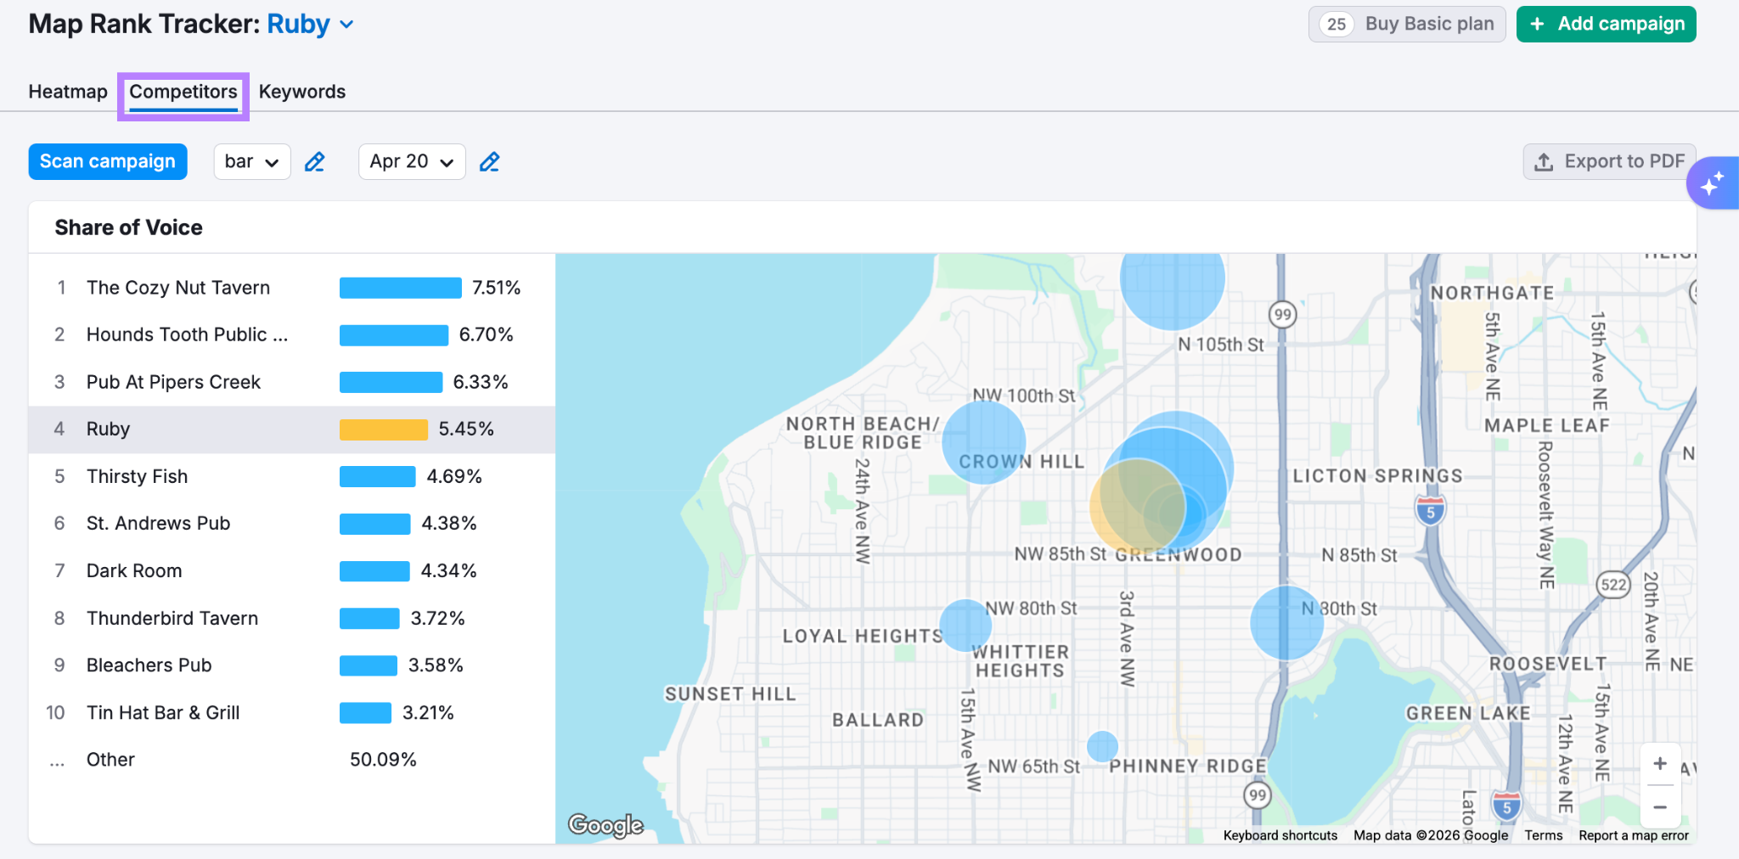Open the AI sparkle assistant button
The width and height of the screenshot is (1739, 859).
coord(1712,182)
